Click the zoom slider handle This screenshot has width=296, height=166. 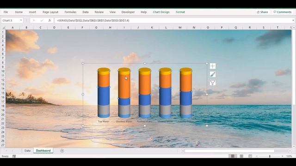pyautogui.click(x=270, y=156)
